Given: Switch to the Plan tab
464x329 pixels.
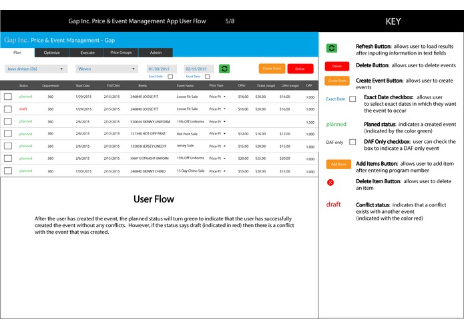Looking at the screenshot, I should [17, 53].
